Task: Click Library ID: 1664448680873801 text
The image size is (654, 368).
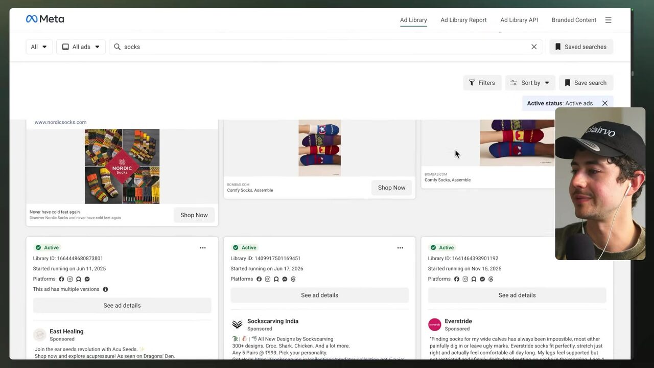Action: point(68,259)
